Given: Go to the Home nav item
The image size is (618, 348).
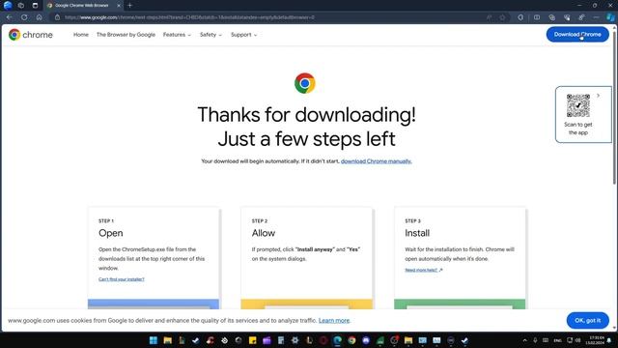Looking at the screenshot, I should pos(81,35).
